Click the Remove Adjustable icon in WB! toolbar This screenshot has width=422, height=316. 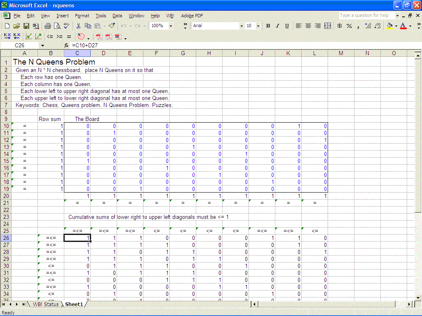(16, 36)
